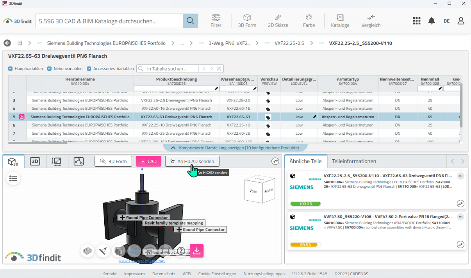Go back with the breadcrumb back arrow
This screenshot has height=278, width=471.
[7, 43]
